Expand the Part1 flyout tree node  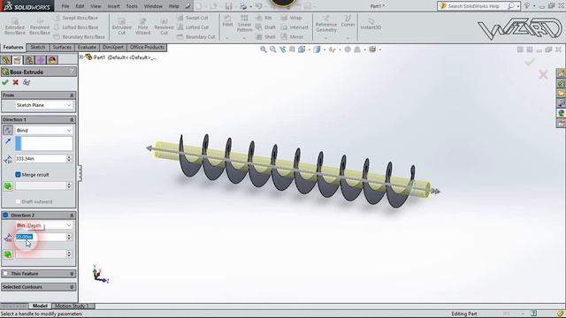click(x=81, y=57)
